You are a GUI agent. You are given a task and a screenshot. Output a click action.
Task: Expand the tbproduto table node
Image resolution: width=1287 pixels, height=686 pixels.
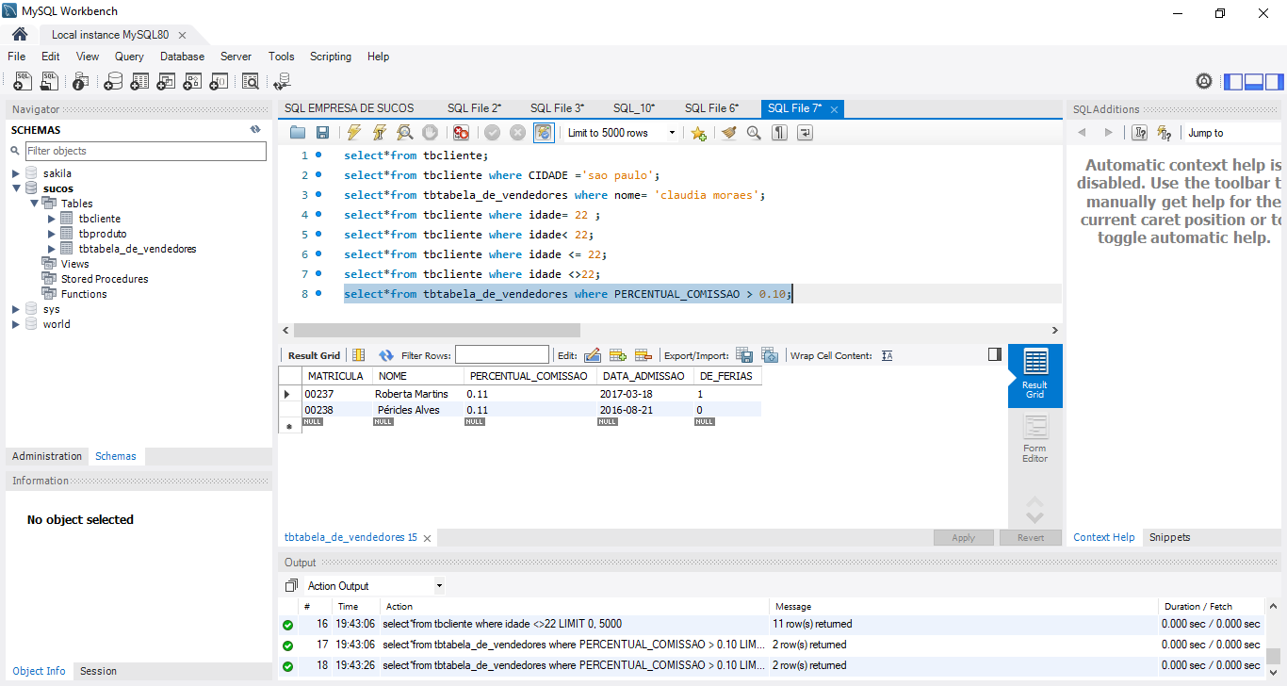point(52,234)
